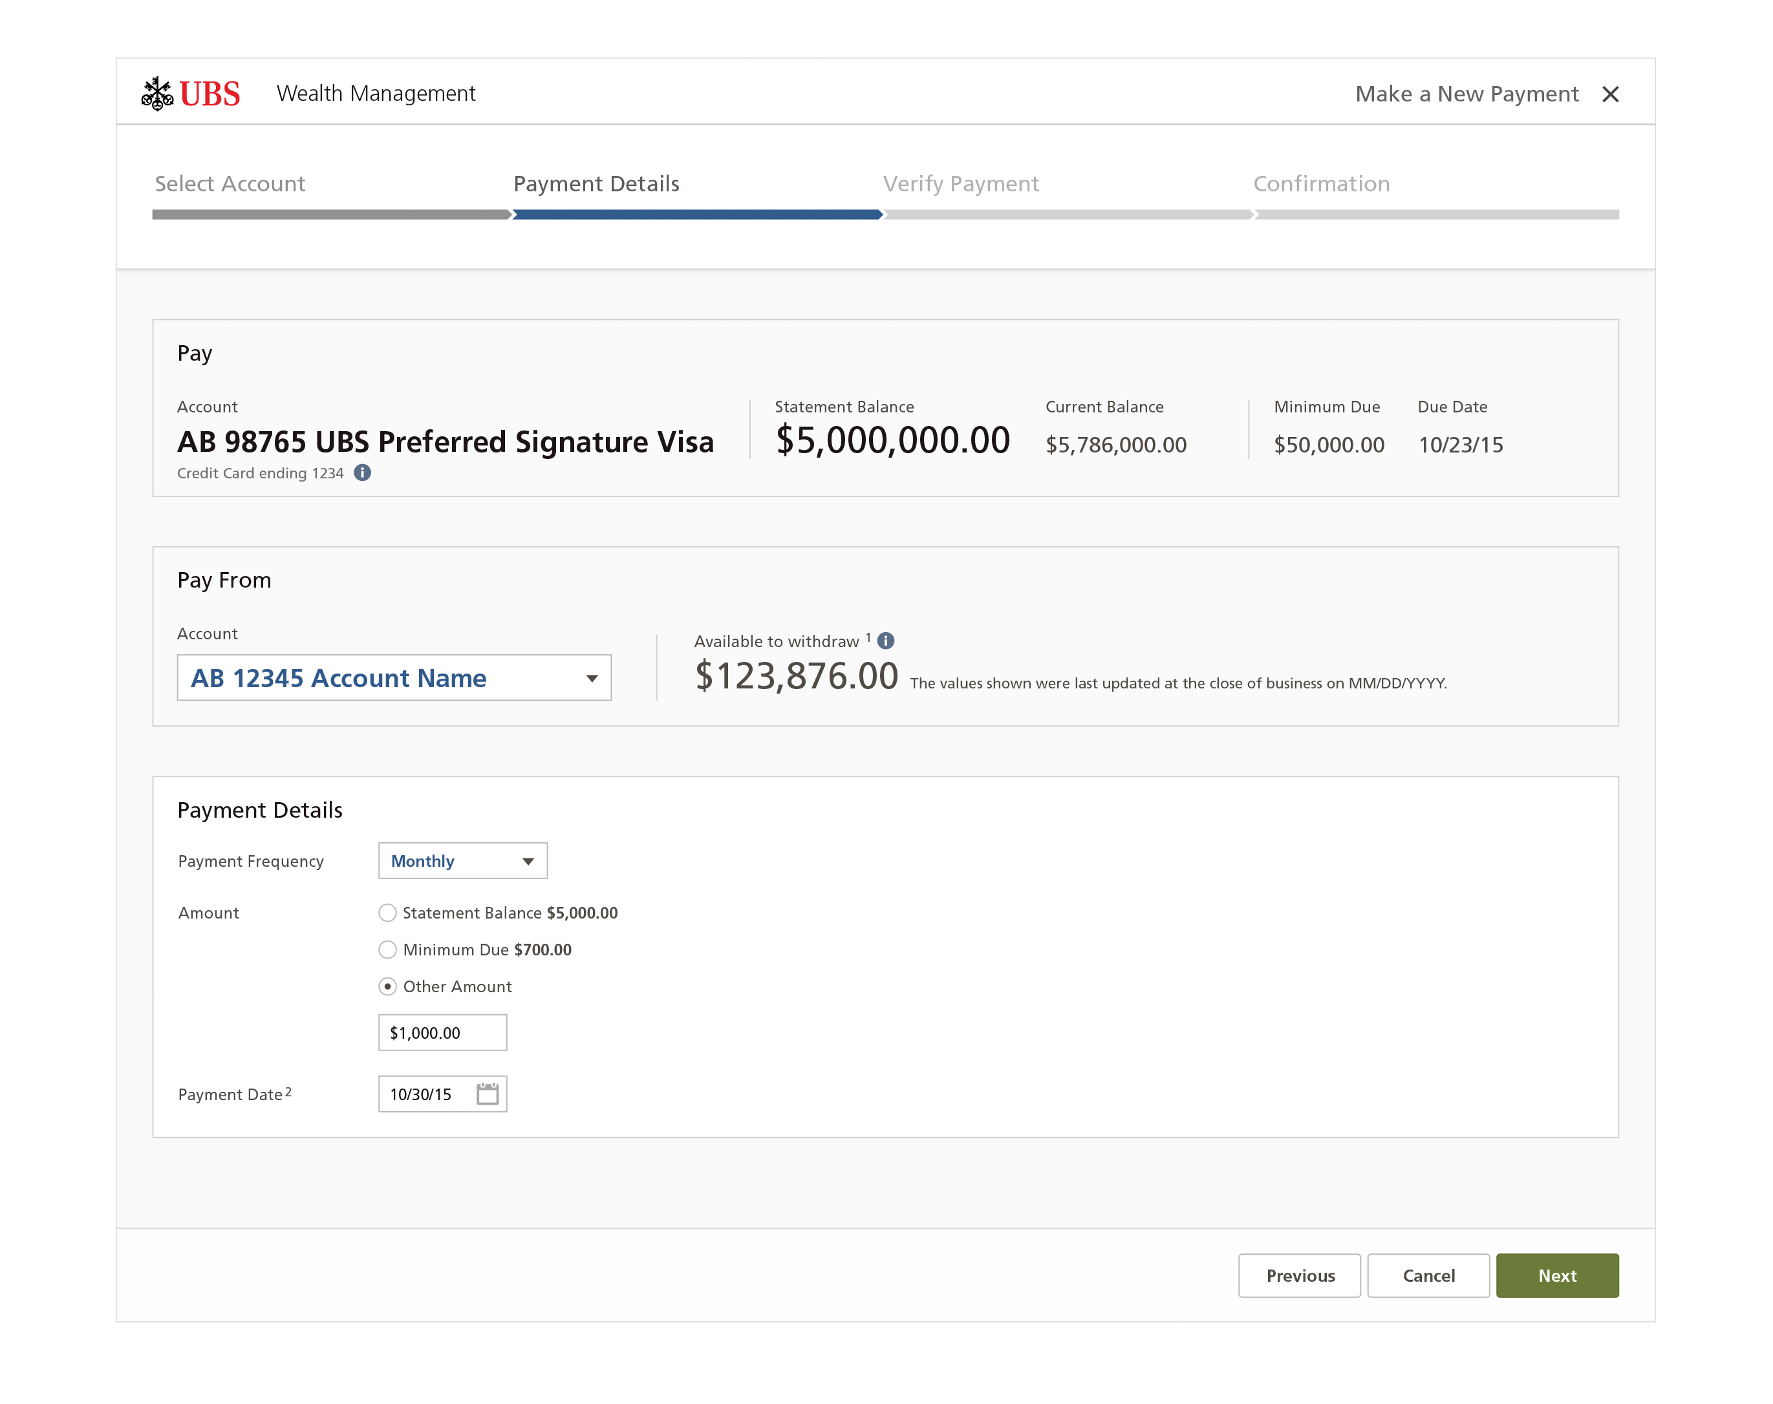Click the Verify Payment step label

pyautogui.click(x=960, y=184)
